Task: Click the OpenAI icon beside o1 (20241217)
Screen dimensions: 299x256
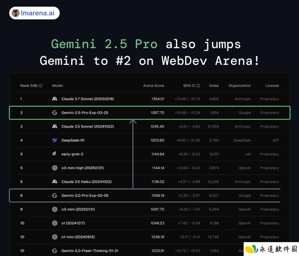Action: click(x=55, y=223)
